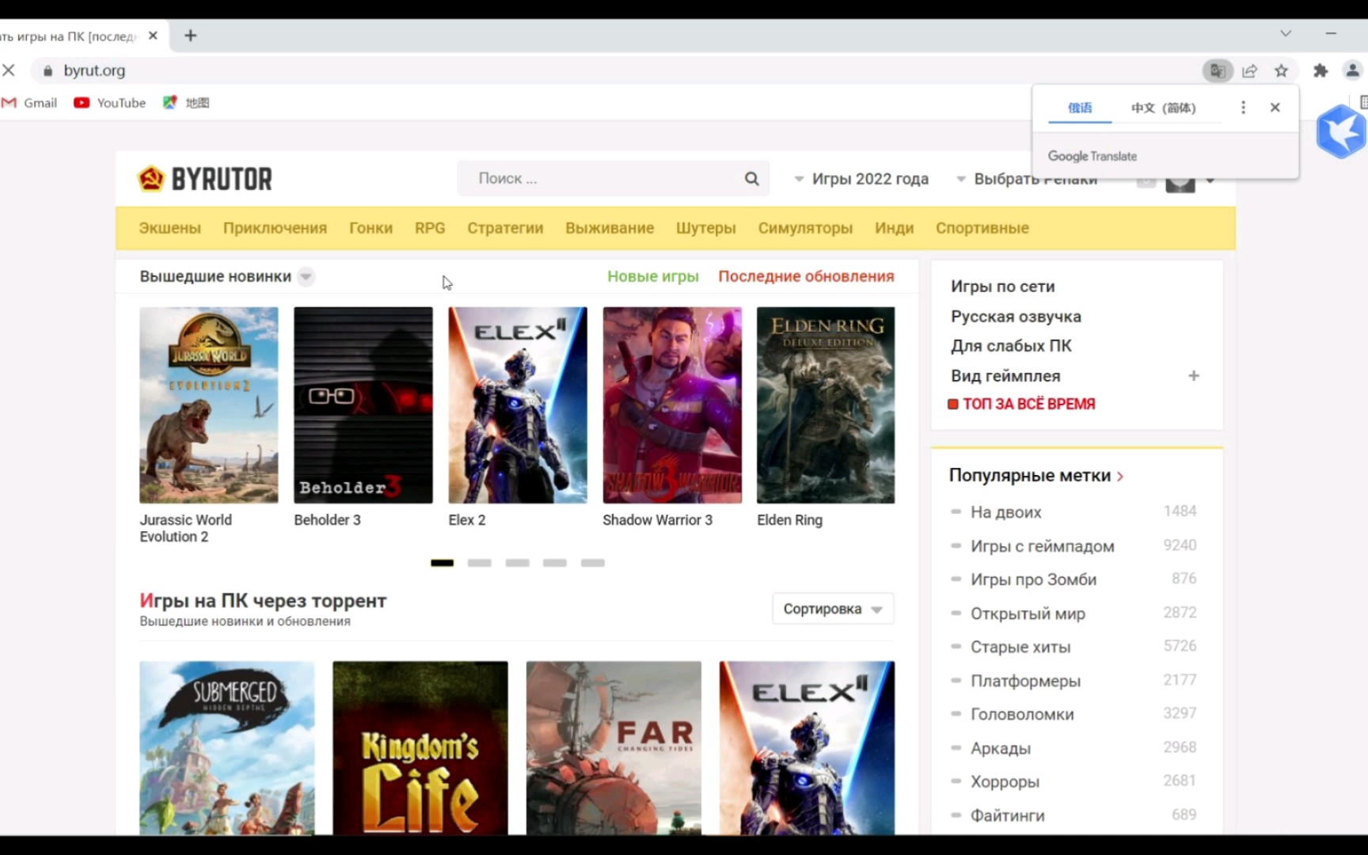Open the Elden Ring cover
This screenshot has width=1368, height=855.
pos(826,405)
